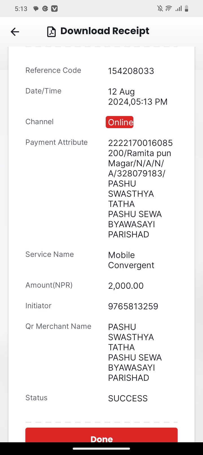The width and height of the screenshot is (203, 455).
Task: Tap the Wi-Fi status icon
Action: (169, 8)
